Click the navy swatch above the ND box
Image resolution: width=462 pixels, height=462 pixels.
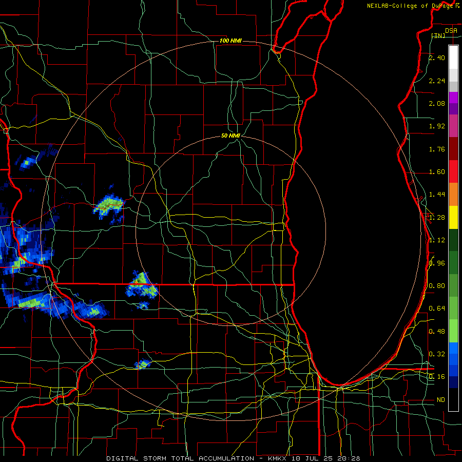[x=453, y=382]
